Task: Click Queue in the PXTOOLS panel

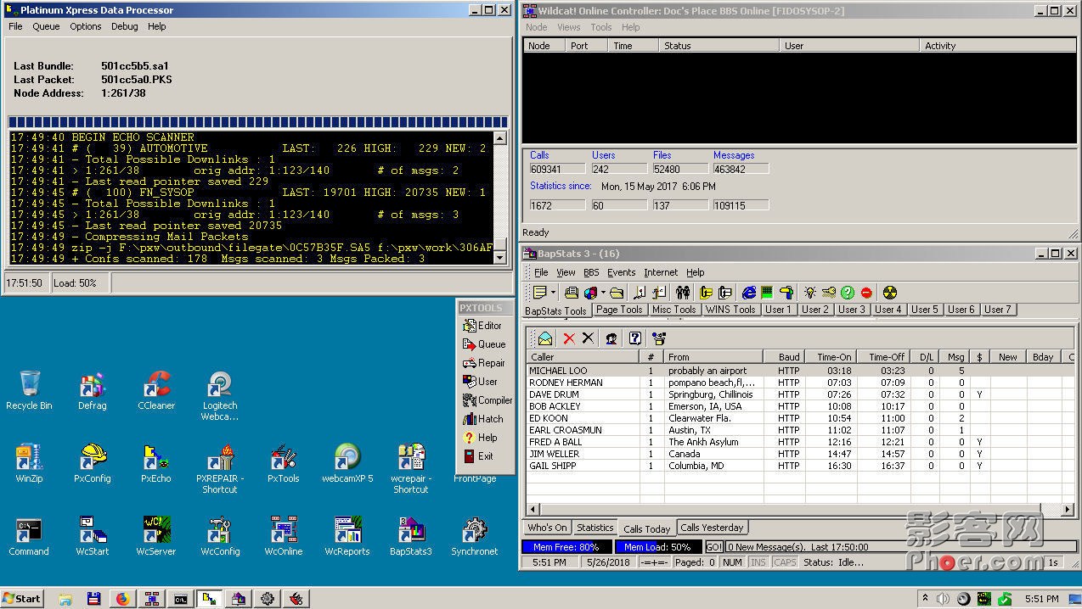Action: pos(484,344)
